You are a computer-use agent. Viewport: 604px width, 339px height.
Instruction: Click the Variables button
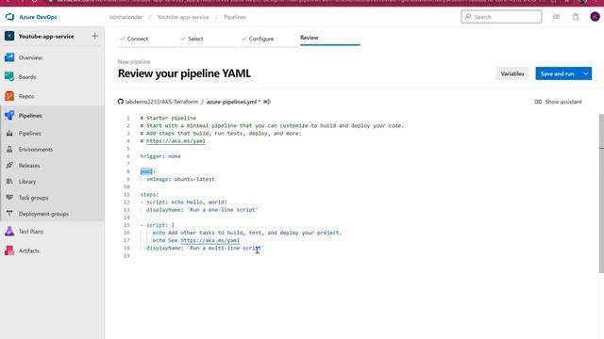512,73
